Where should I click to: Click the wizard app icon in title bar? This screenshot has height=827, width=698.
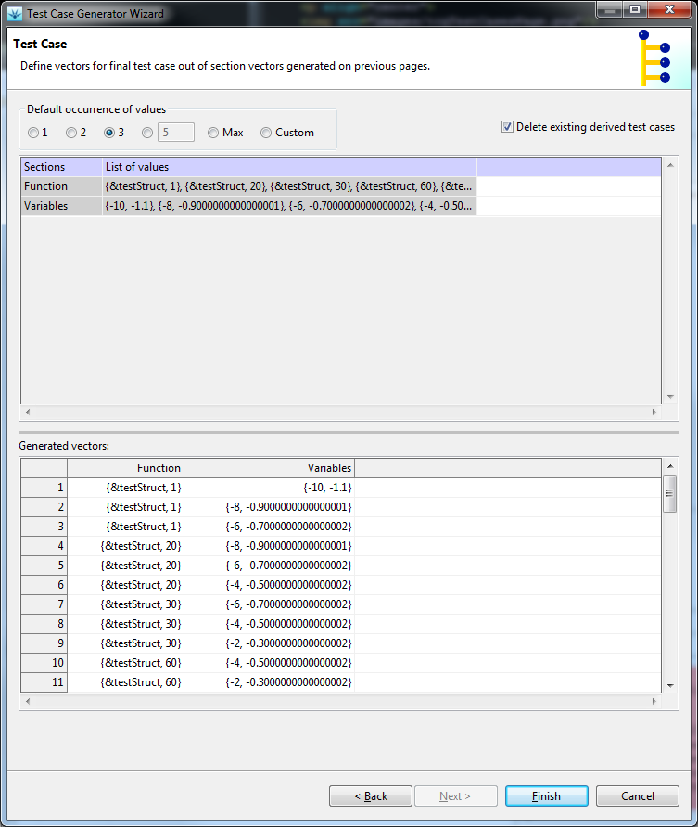pos(14,14)
